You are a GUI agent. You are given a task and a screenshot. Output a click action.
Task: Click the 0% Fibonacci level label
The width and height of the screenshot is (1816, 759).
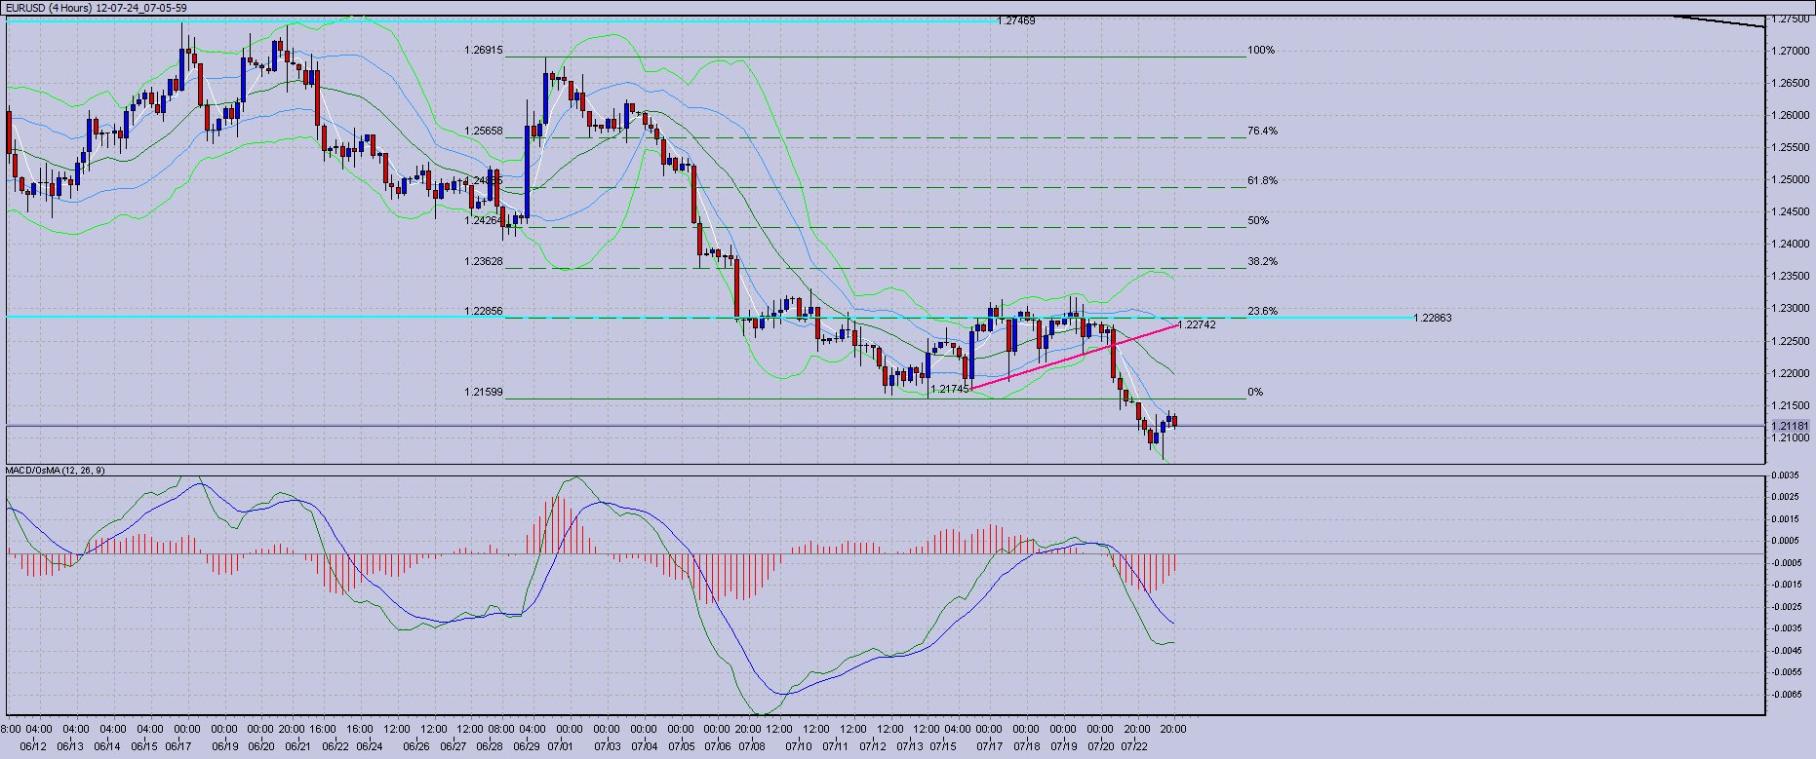coord(1255,393)
